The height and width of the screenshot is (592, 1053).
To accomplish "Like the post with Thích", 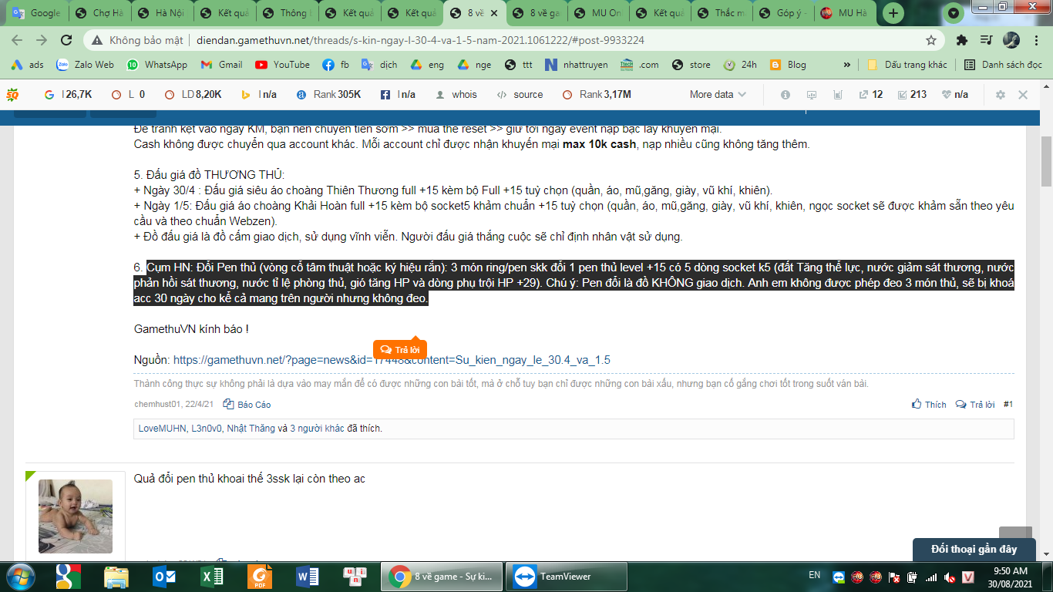I will tap(929, 405).
